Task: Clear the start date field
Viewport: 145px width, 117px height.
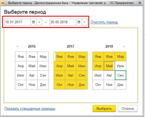Action: point(39,22)
